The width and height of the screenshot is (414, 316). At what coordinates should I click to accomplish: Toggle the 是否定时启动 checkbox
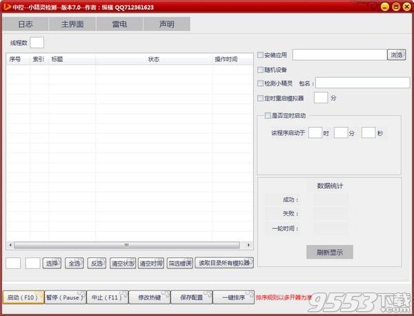[x=268, y=116]
